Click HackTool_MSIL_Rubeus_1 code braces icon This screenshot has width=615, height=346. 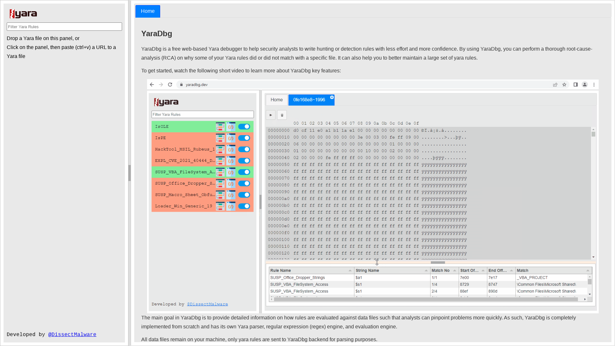click(231, 150)
